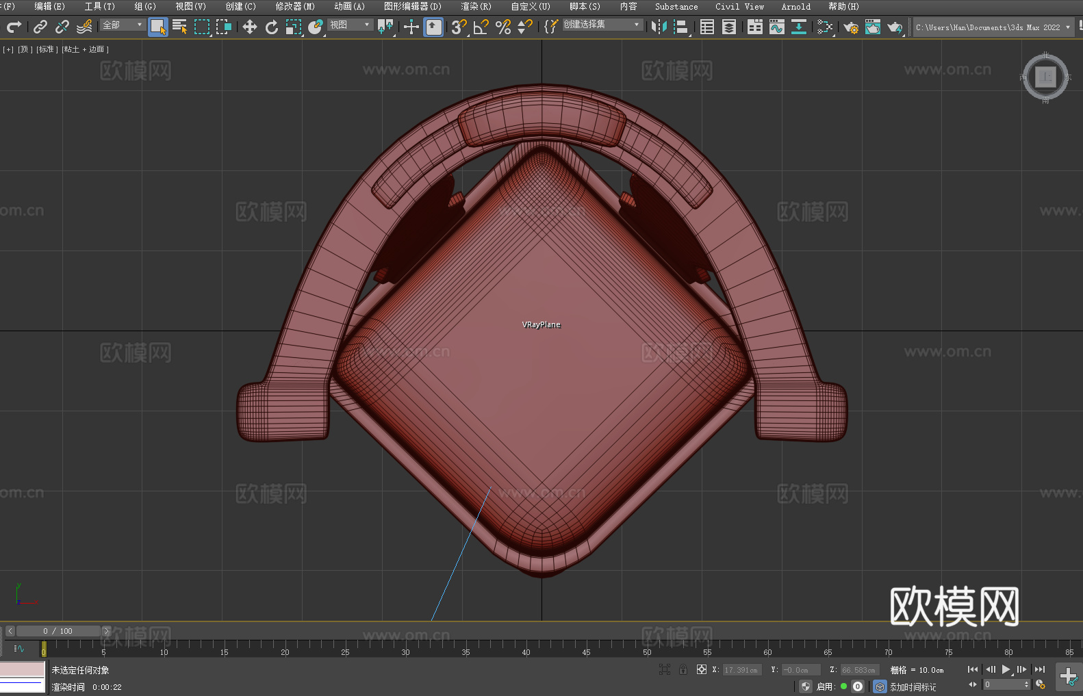
Task: Open the mini curve editor icon
Action: pos(19,648)
